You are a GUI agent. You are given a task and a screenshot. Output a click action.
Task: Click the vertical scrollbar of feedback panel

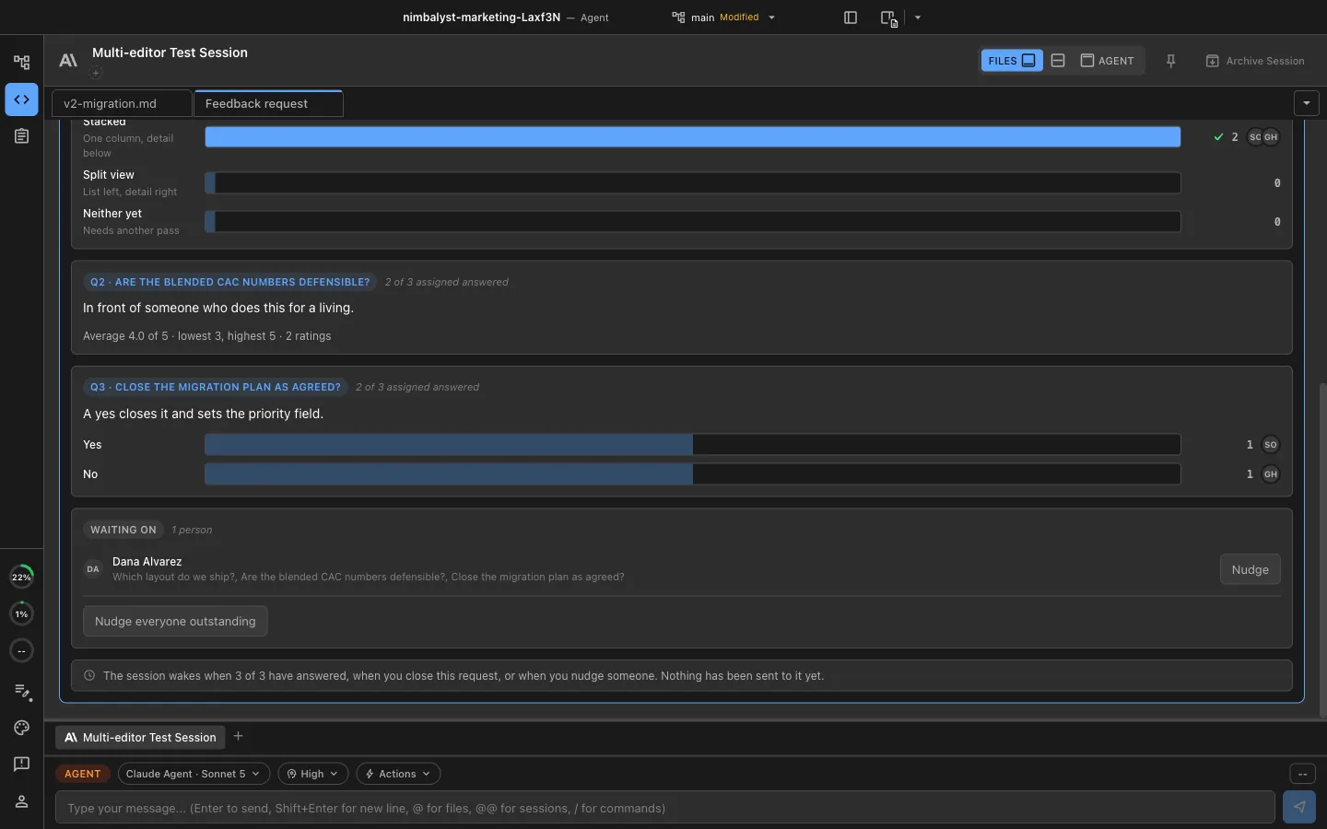pyautogui.click(x=1321, y=549)
